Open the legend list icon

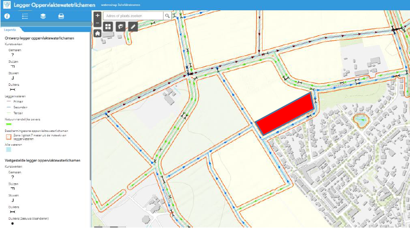tap(25, 16)
